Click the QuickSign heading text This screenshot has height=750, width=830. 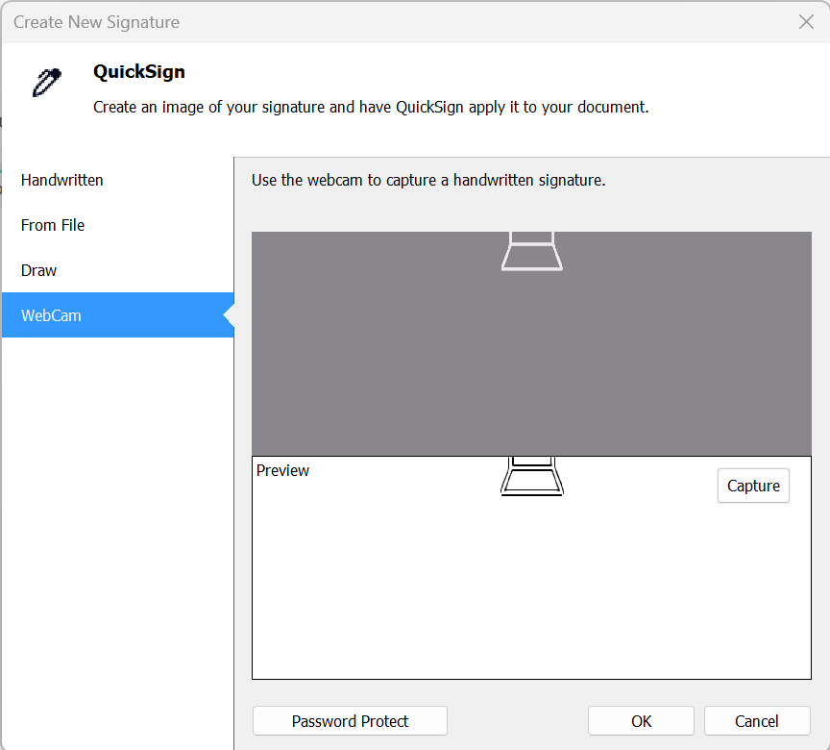click(x=139, y=71)
